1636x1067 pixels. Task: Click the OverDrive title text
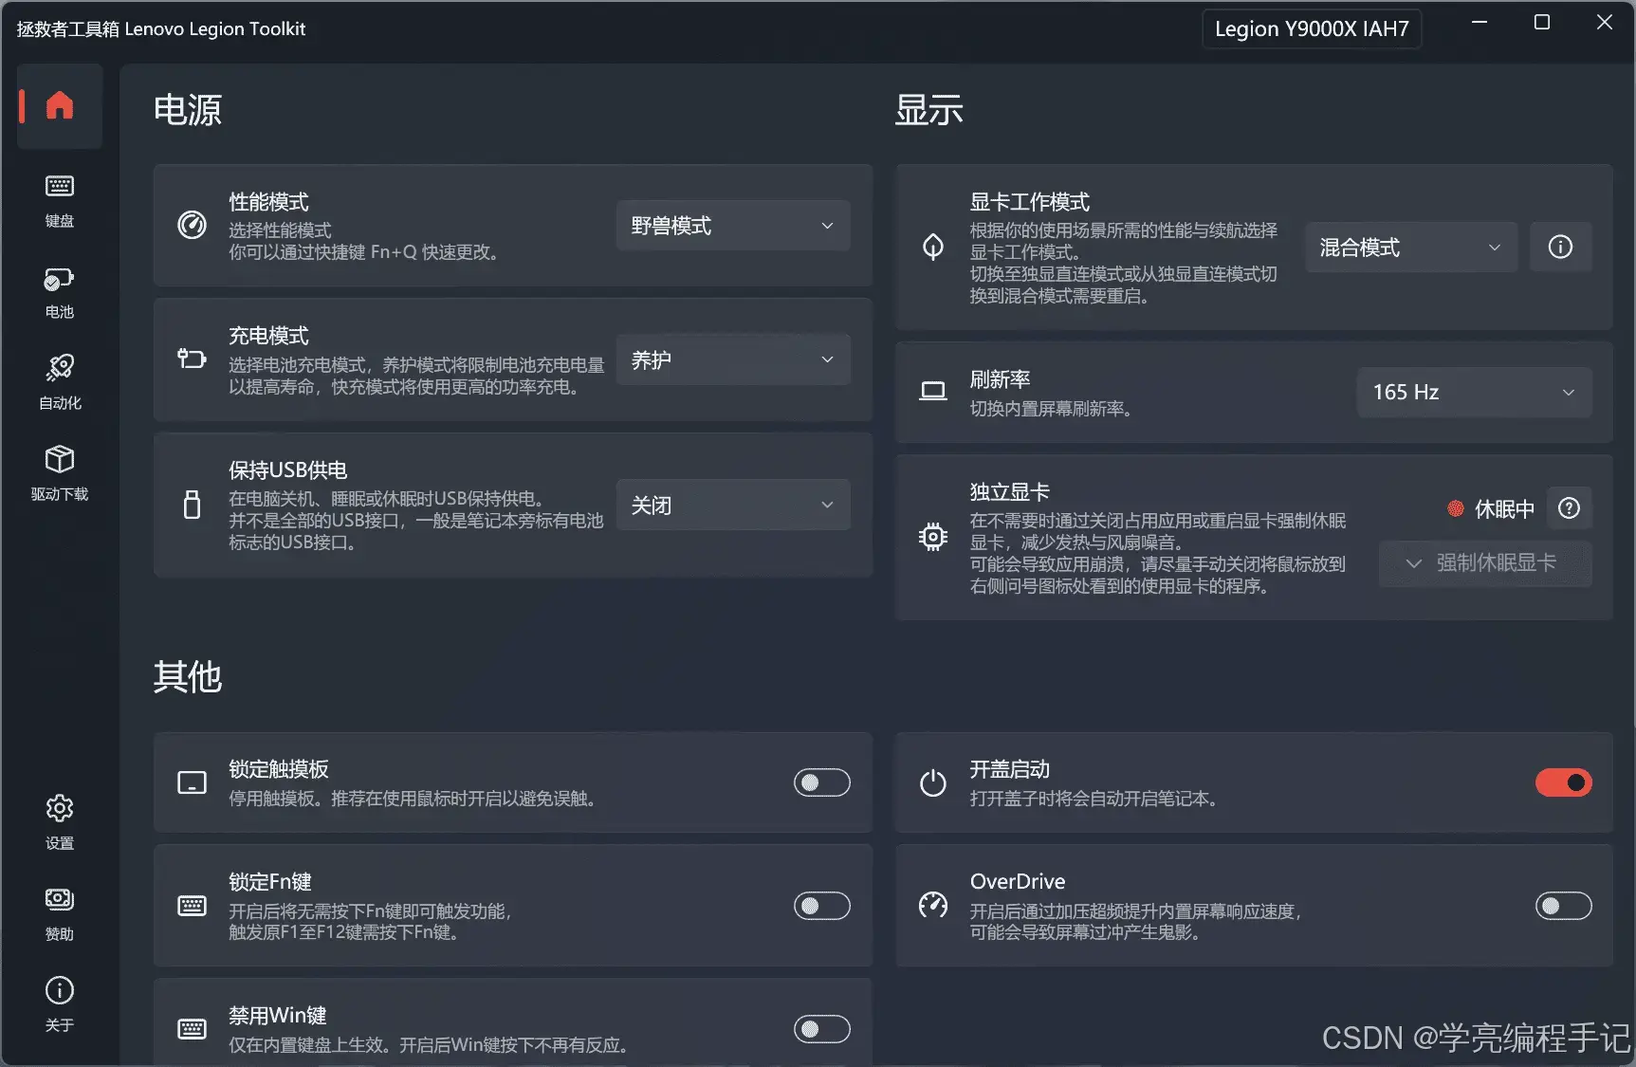coord(1018,881)
